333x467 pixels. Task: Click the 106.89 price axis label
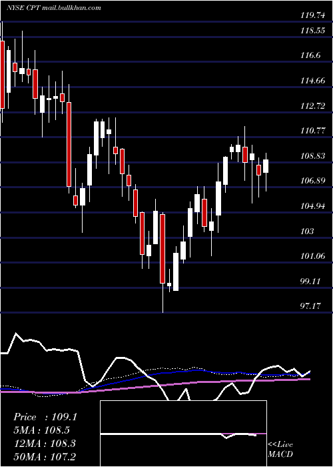312,181
